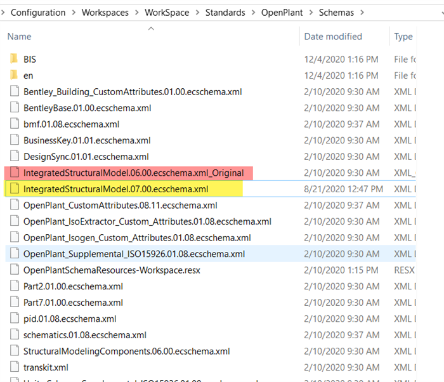Select OpenPlant_IsoExtractor_Custom_Attributes.01.08.ecschema.xml file name
Screen dimensions: 444x382
coord(147,221)
